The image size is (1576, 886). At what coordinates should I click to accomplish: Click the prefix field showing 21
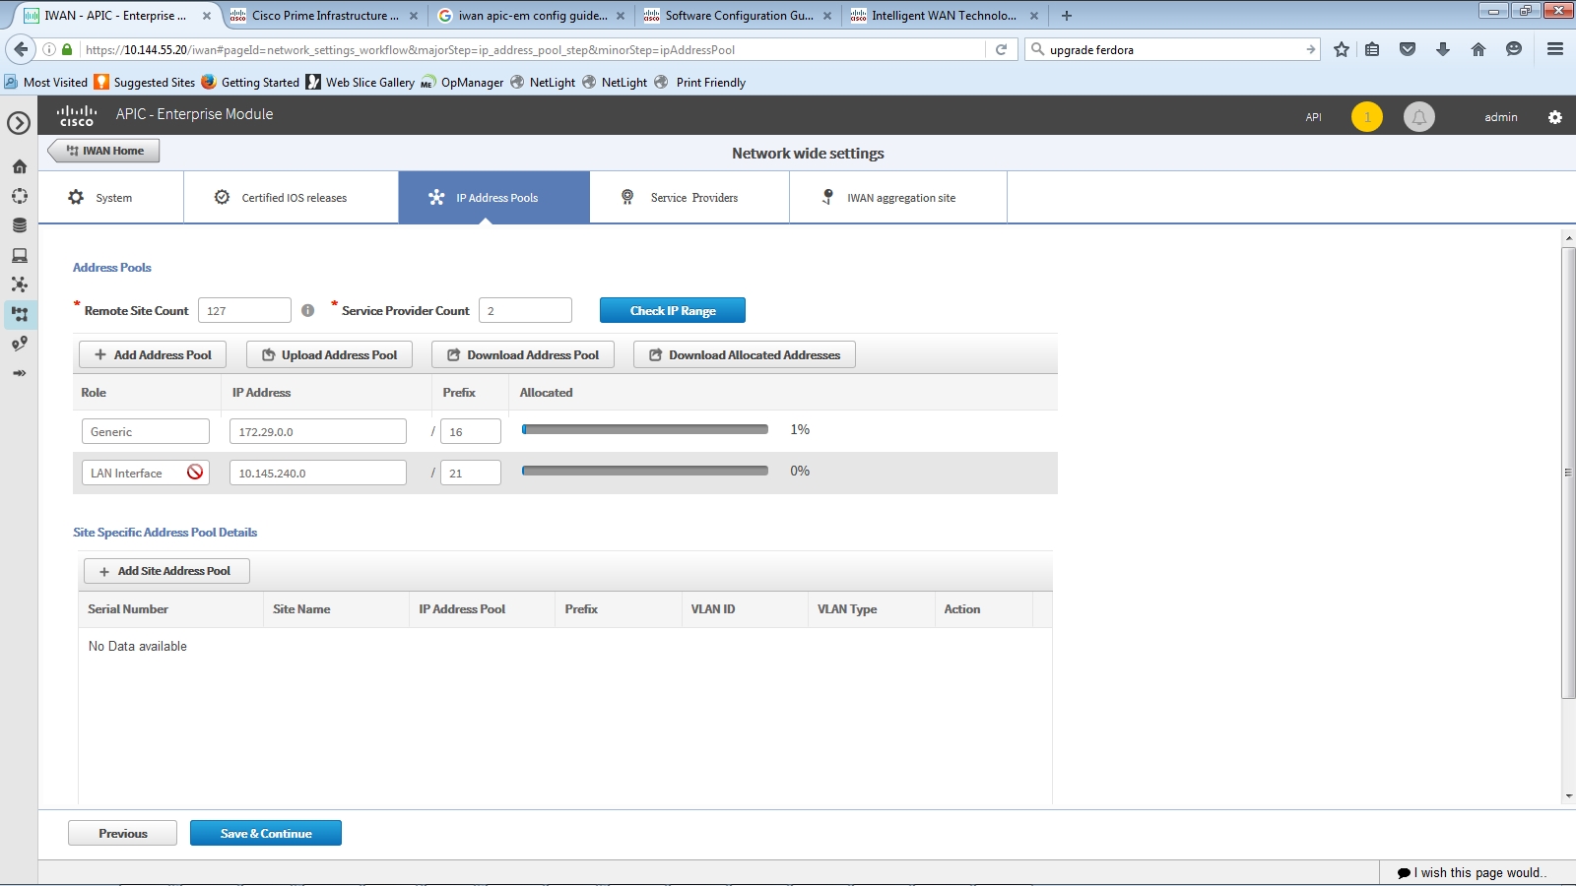click(471, 473)
